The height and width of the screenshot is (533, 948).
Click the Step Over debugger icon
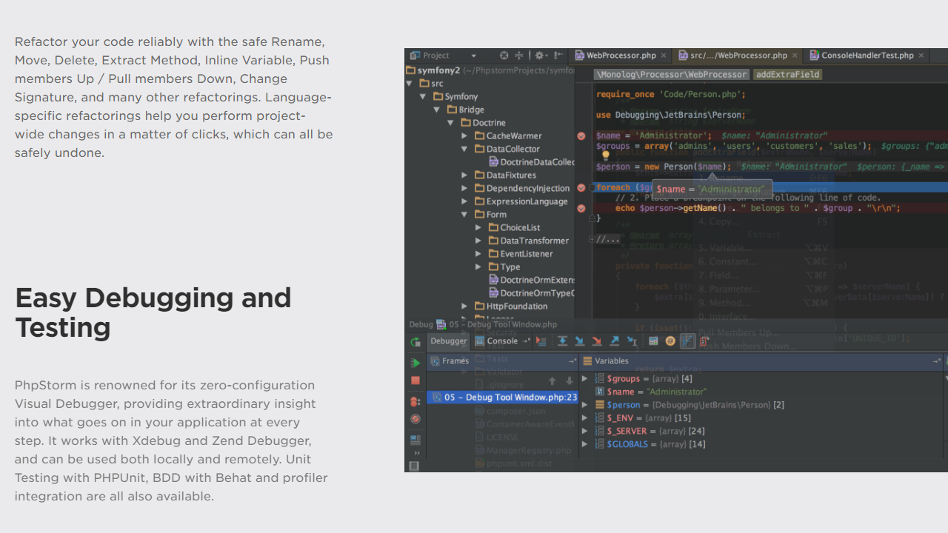click(563, 341)
